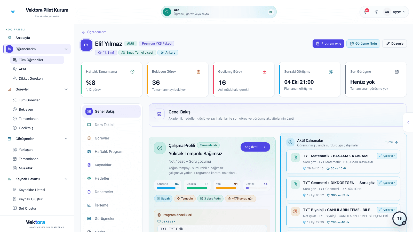
Task: Click the Program ekle button
Action: click(328, 44)
